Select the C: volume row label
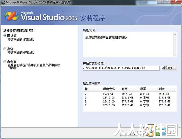 click(x=86, y=94)
